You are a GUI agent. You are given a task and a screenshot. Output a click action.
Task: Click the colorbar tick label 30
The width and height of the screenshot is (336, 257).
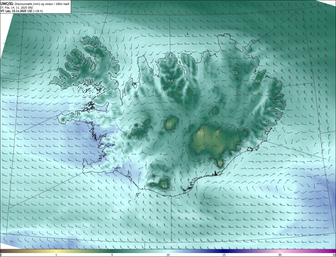click(280, 255)
